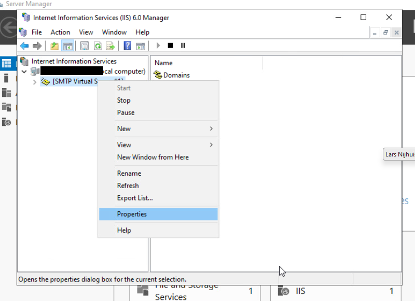415x301 pixels.
Task: Select New Window from Here
Action: pyautogui.click(x=158, y=157)
